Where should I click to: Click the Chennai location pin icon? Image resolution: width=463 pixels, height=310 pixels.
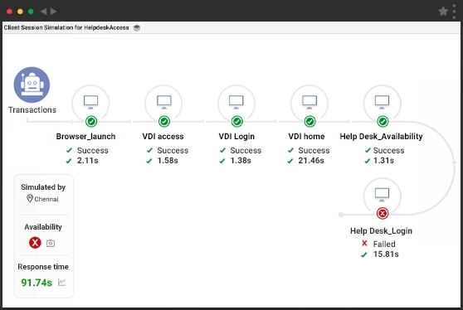point(30,198)
